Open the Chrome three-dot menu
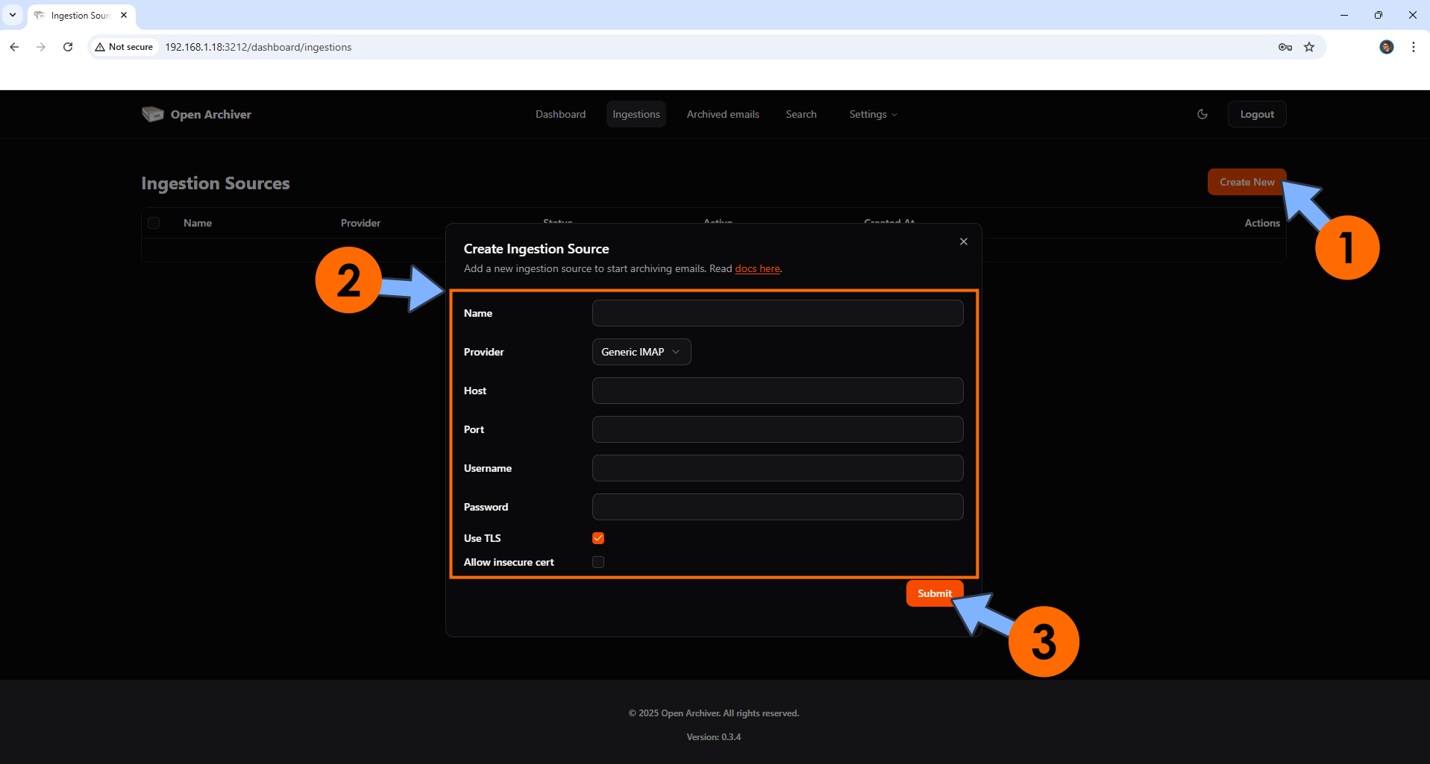The image size is (1430, 764). (x=1413, y=47)
